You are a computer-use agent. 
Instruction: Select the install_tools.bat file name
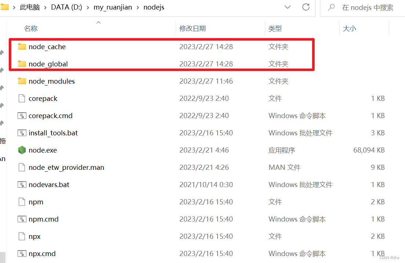pos(53,133)
